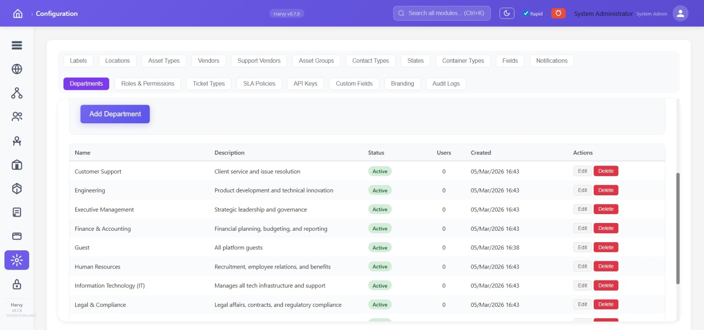Switch to the Locations tab
Image resolution: width=704 pixels, height=330 pixels.
tap(118, 61)
